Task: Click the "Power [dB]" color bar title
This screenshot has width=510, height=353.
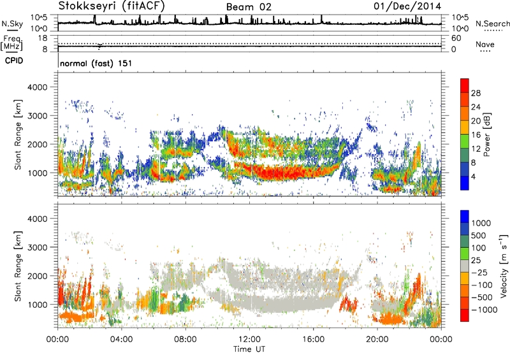Action: [x=487, y=134]
